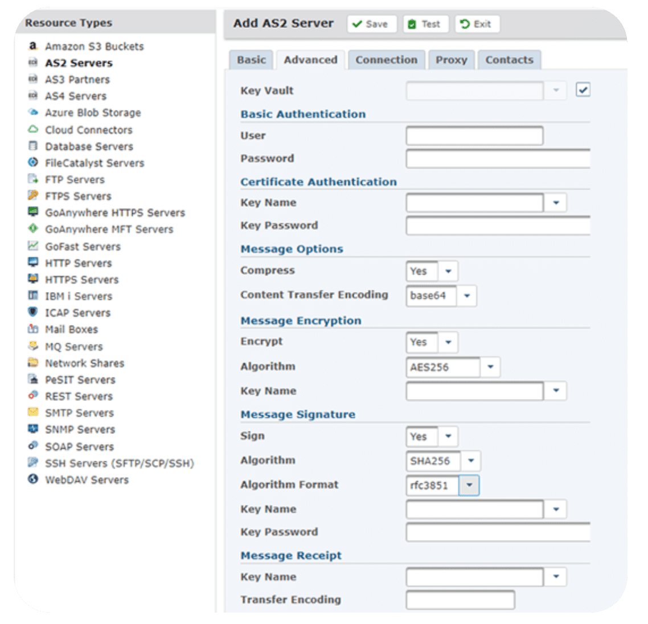Click the Network Shares folder icon

click(x=33, y=363)
